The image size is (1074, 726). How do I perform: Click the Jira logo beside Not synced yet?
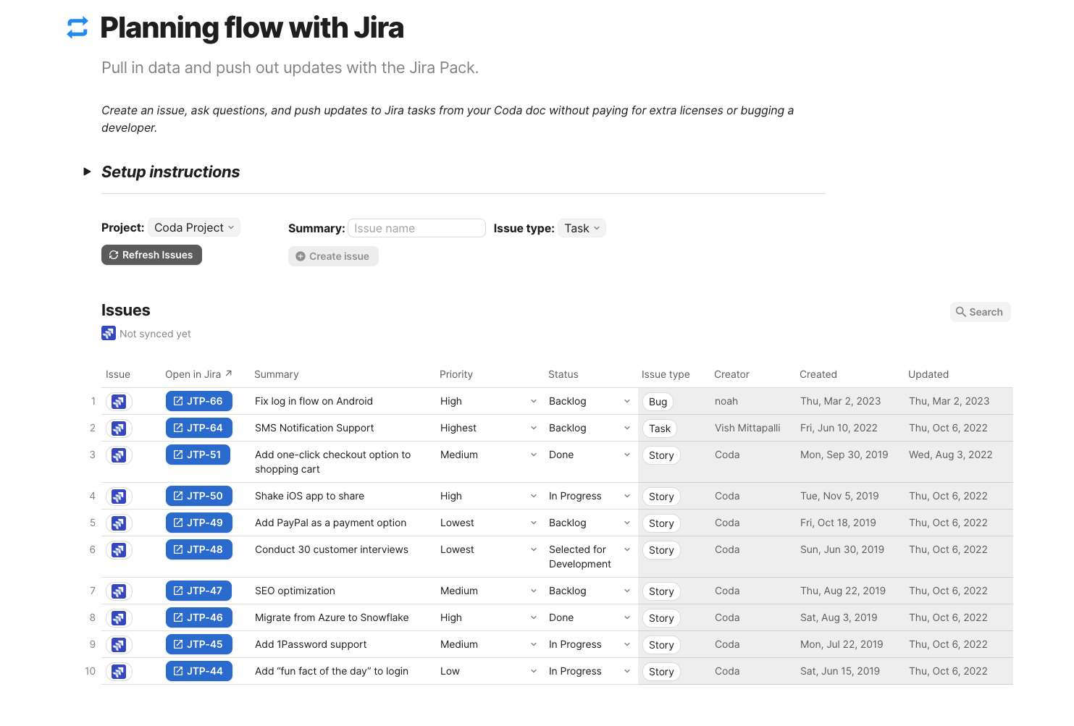pos(109,333)
